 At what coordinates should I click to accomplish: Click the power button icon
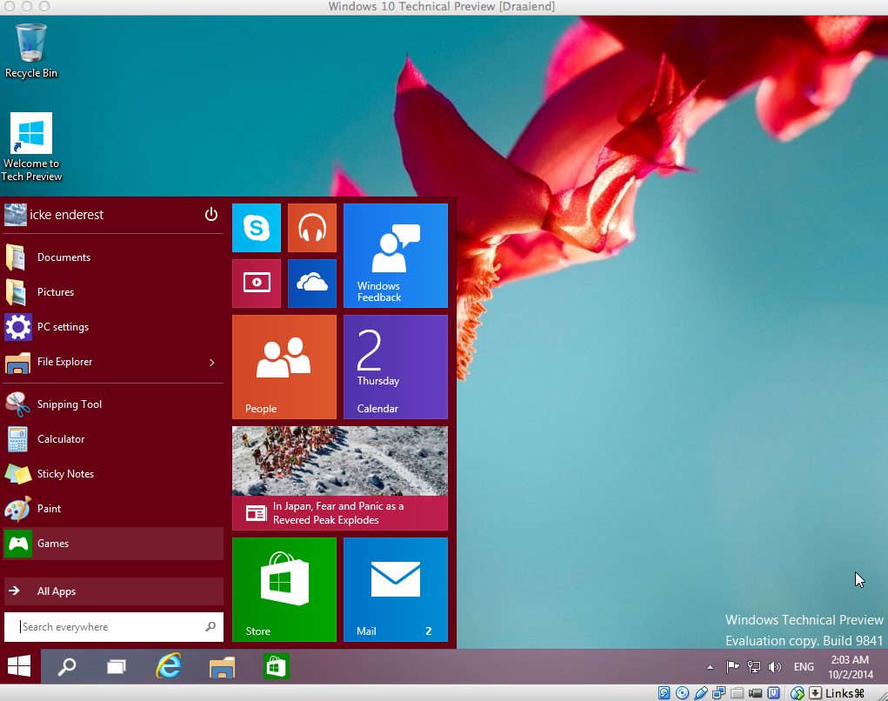[210, 215]
